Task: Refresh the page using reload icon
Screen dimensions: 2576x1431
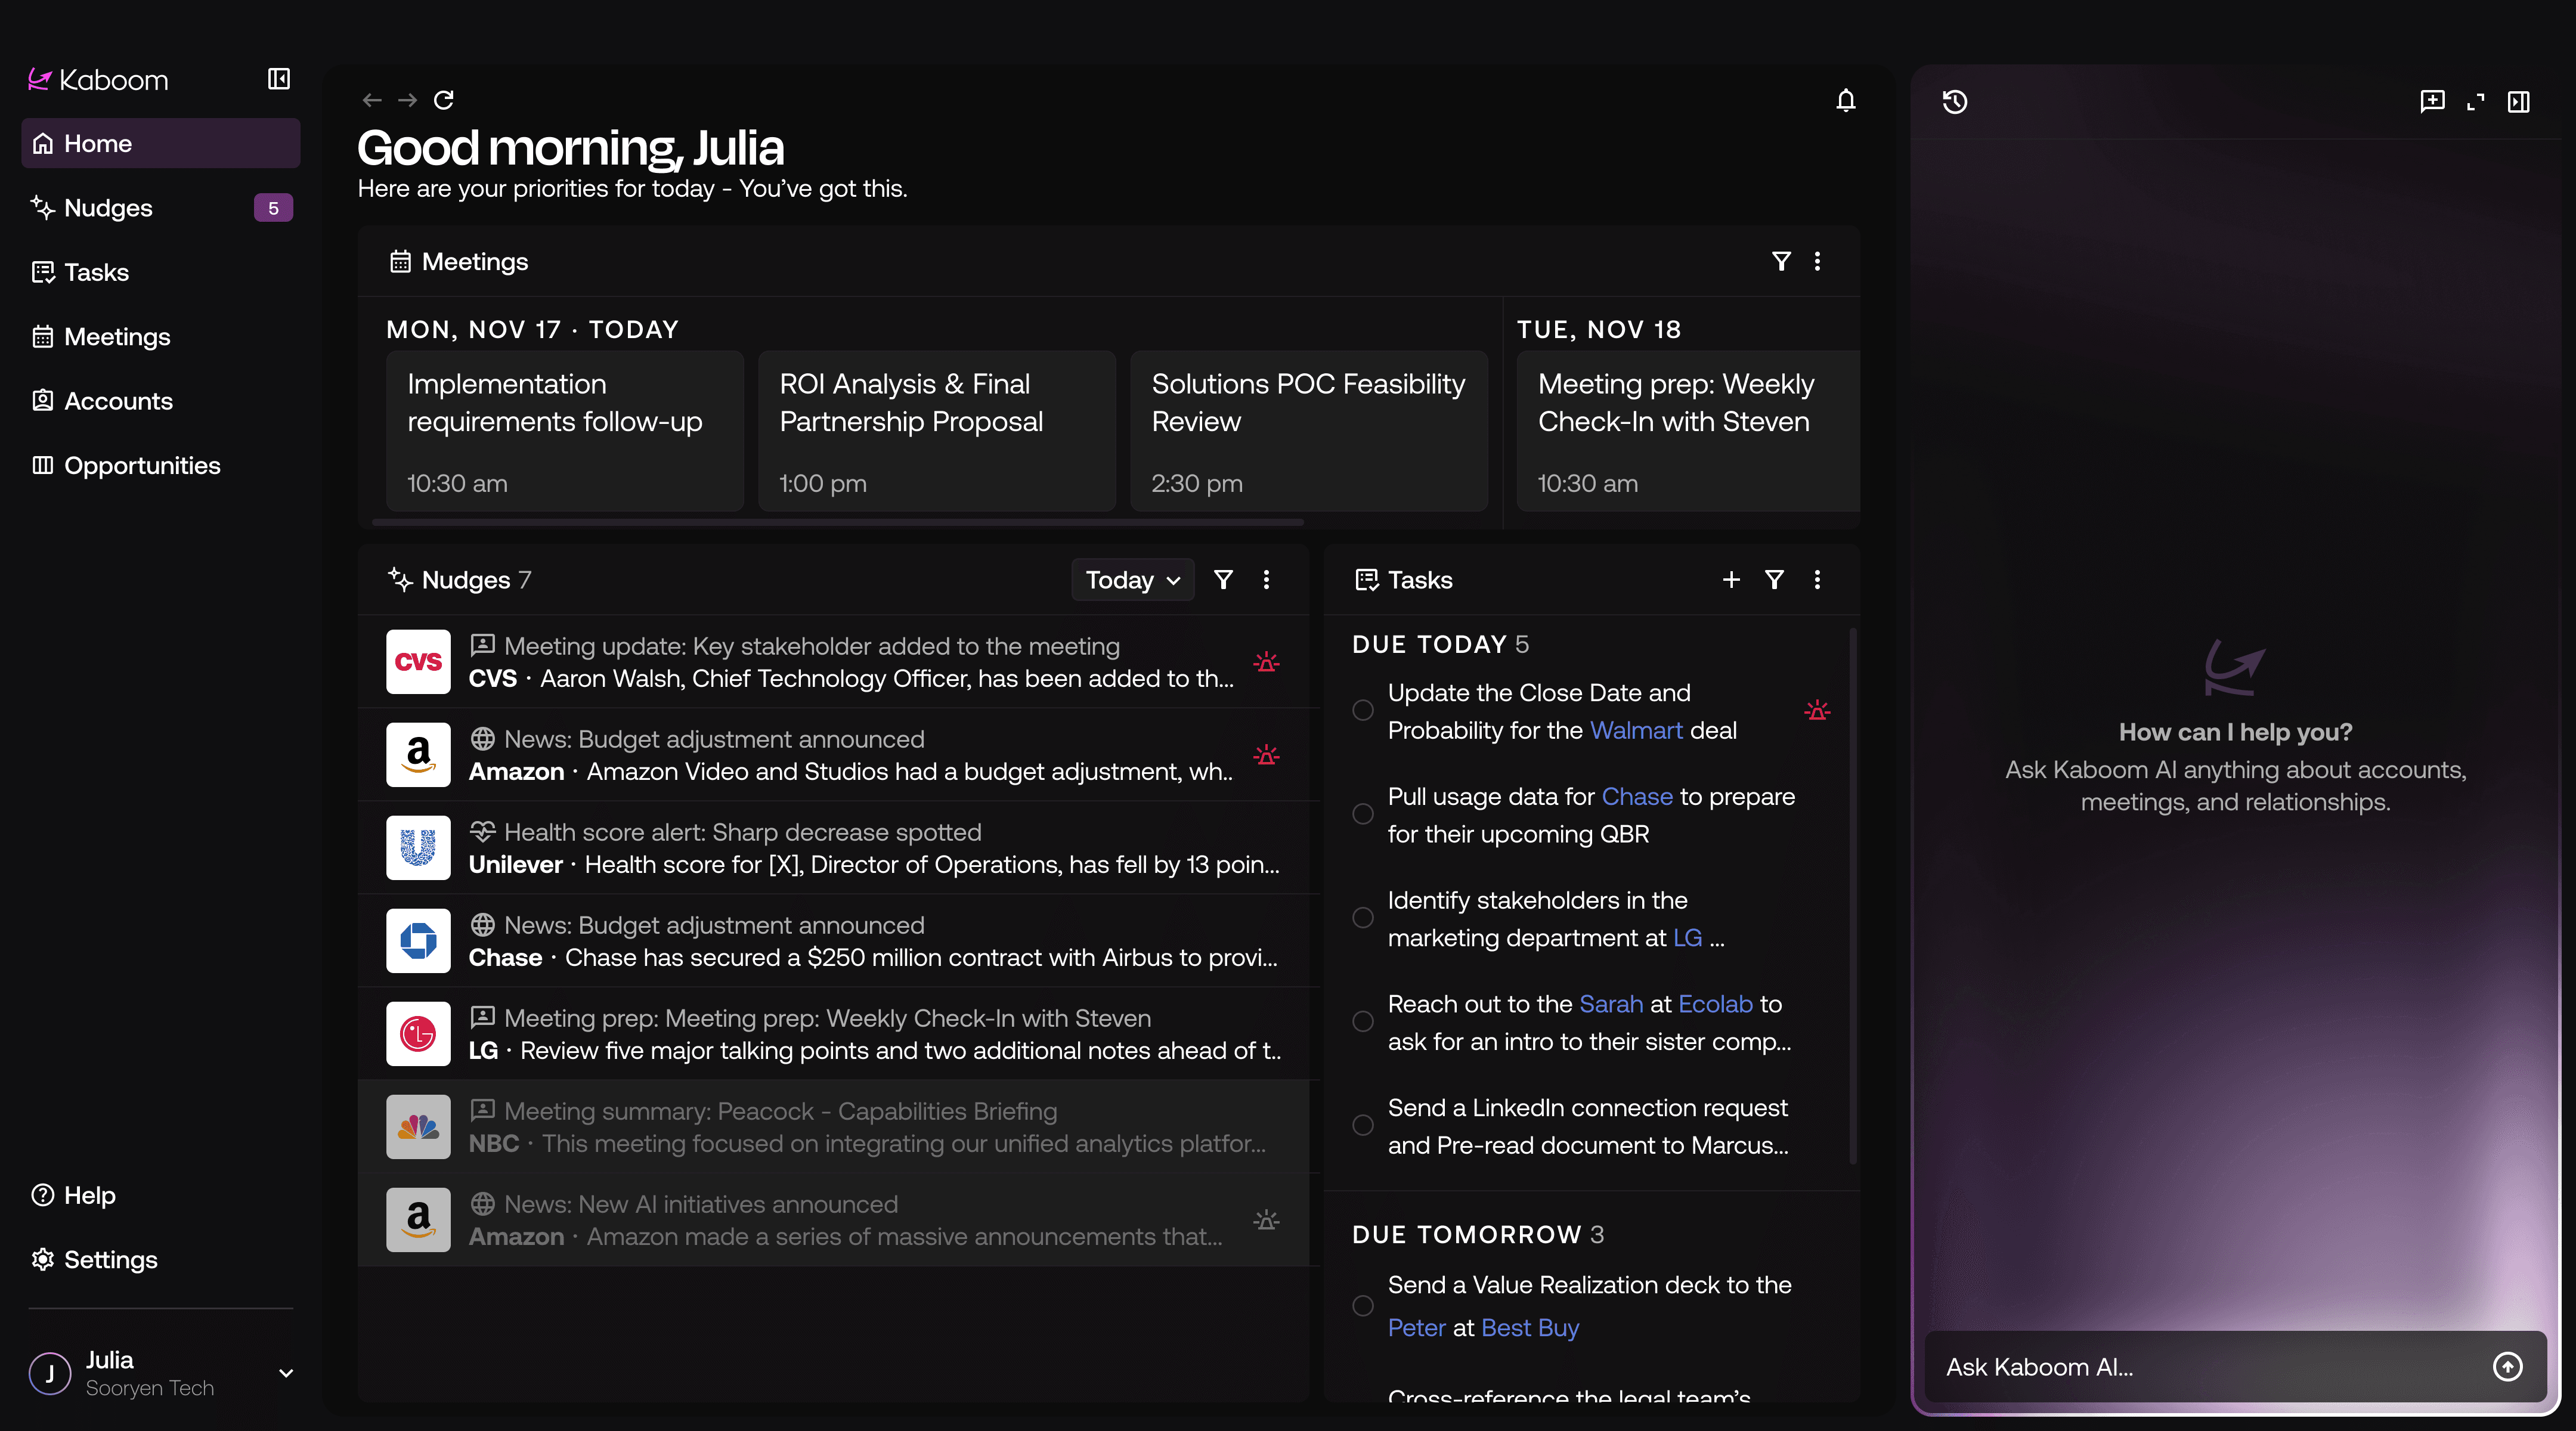Action: tap(444, 100)
